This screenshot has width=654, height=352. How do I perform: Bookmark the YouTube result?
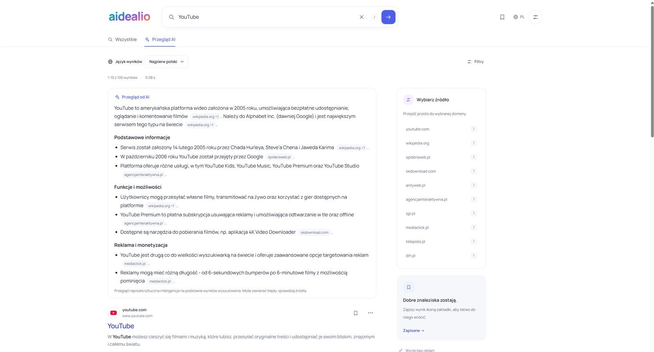356,313
